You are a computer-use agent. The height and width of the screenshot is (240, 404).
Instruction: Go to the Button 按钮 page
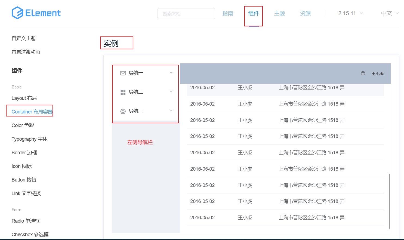(x=24, y=180)
